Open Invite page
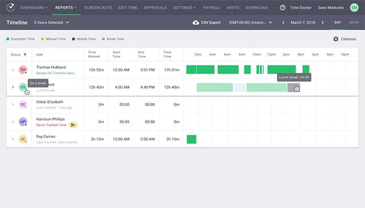365x208 pixels. 233,7
